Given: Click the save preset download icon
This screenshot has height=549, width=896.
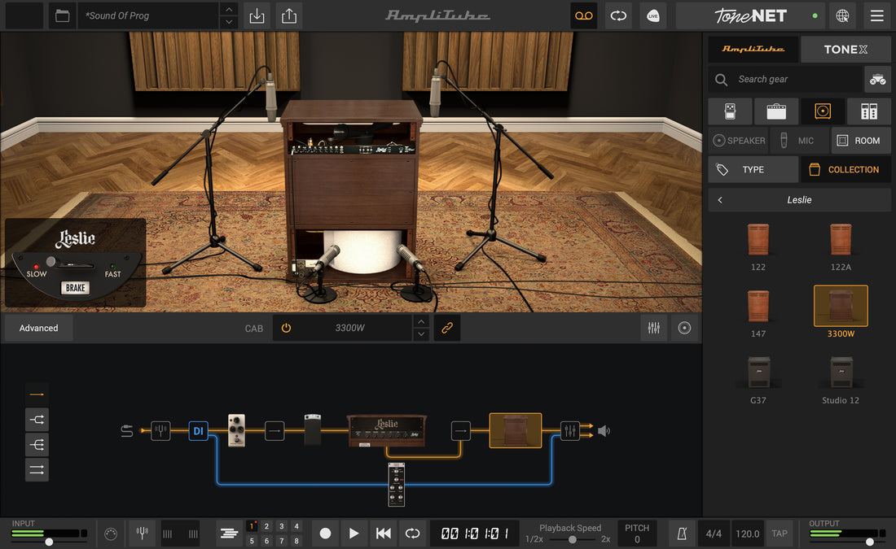Looking at the screenshot, I should point(257,15).
